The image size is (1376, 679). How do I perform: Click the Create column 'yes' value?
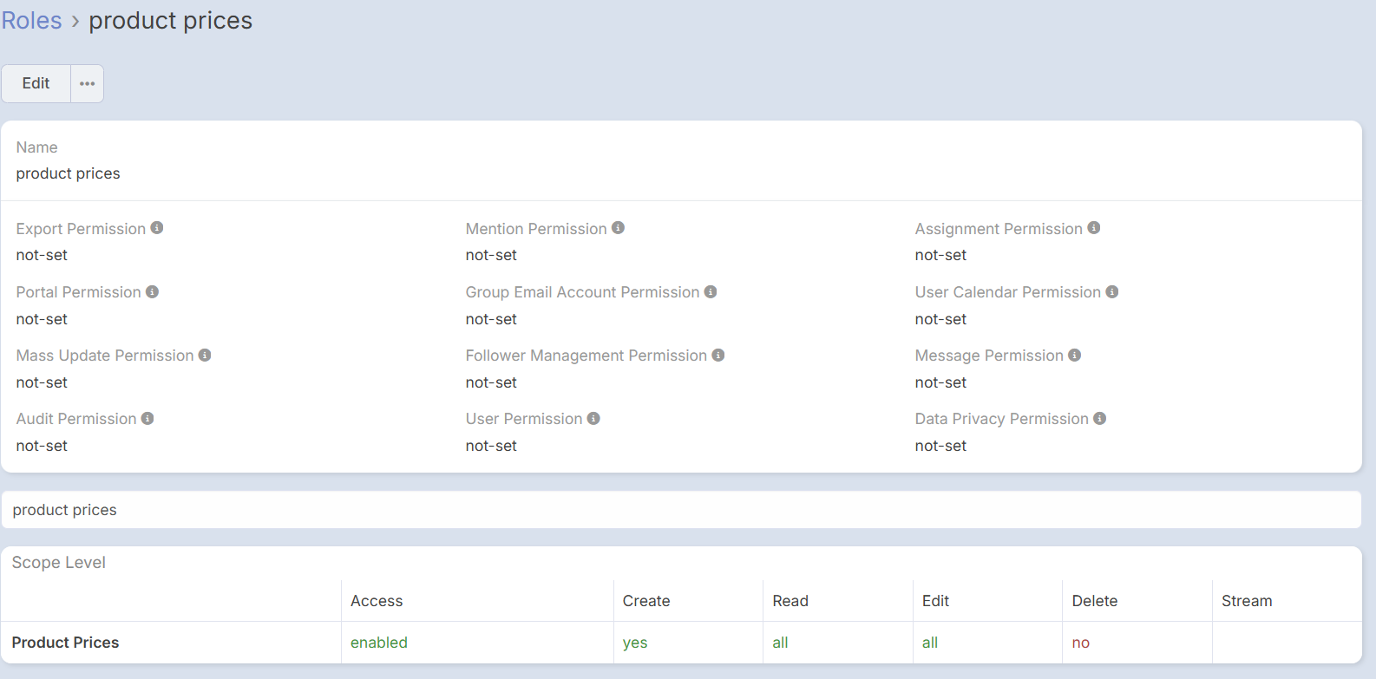pyautogui.click(x=634, y=643)
